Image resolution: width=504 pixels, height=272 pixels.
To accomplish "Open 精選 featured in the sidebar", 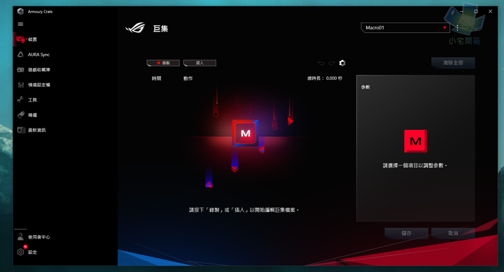I will pos(32,115).
